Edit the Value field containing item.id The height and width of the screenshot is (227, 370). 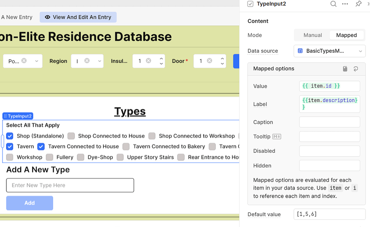(330, 86)
